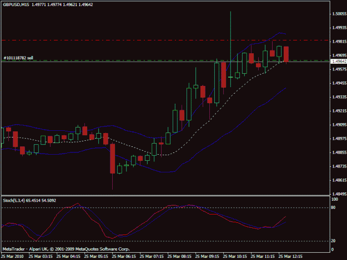Screen dimensions: 347x260
Task: Click the 25 Mar 06:15 time label
Action: 124,257
